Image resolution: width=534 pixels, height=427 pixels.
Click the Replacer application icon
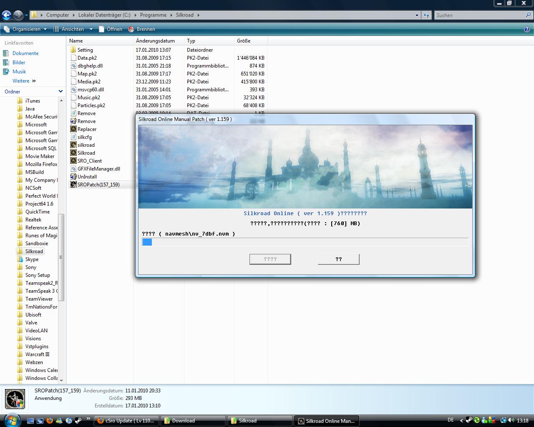click(73, 129)
